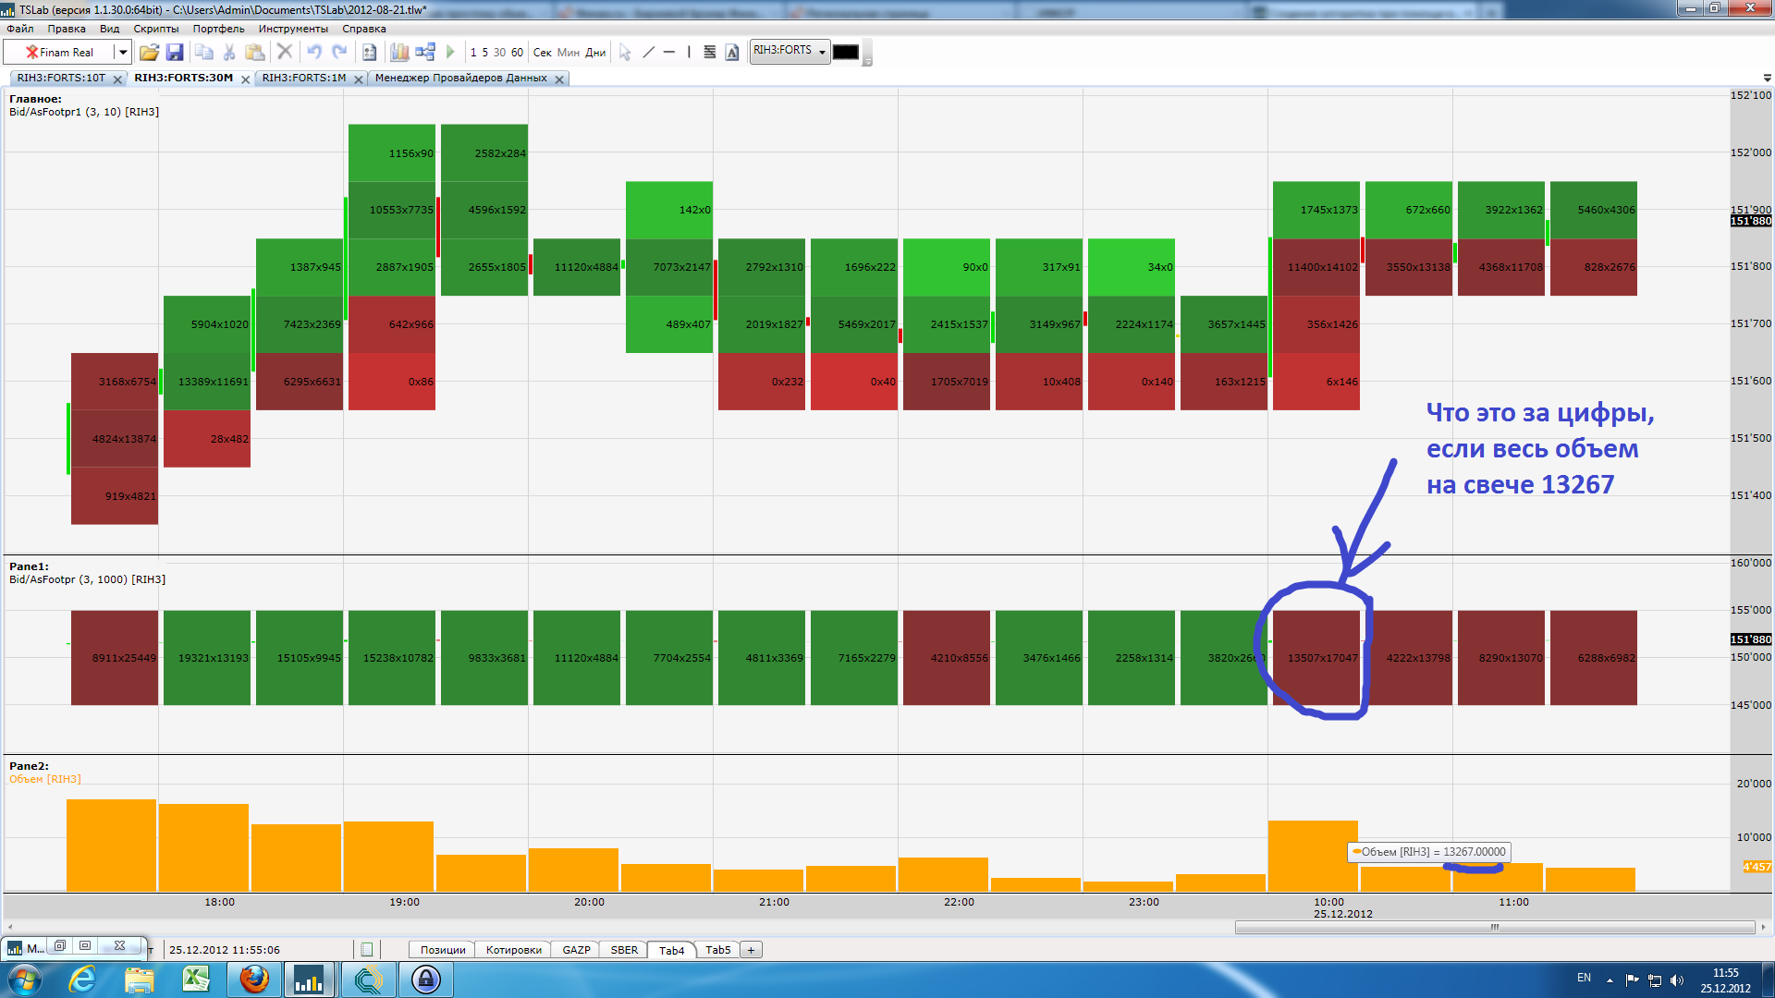1775x998 pixels.
Task: Toggle the Мин timeframe unit
Action: coord(568,53)
